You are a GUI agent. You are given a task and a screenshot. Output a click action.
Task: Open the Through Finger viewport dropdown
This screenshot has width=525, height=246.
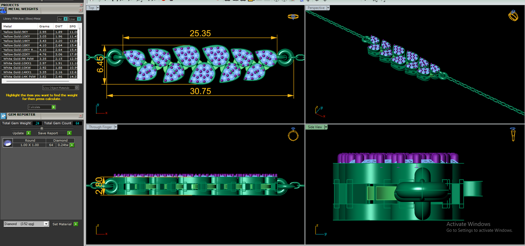point(116,127)
